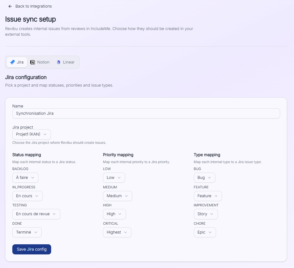Open the IMPROVEMENT dropdown showing Story
The width and height of the screenshot is (294, 268).
[206, 214]
